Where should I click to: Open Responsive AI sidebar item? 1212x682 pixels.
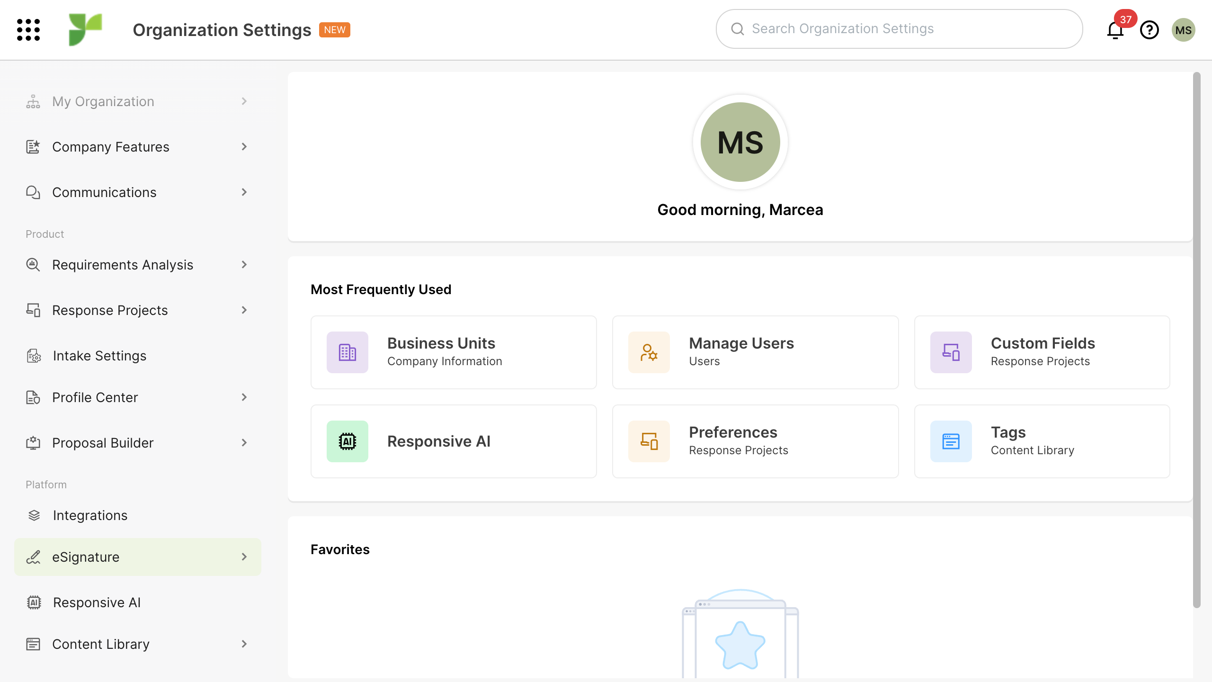tap(97, 602)
